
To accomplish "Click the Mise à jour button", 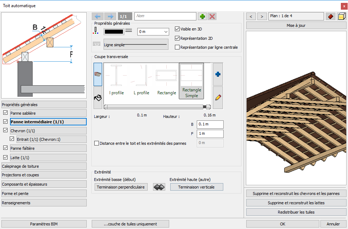I will click(296, 25).
